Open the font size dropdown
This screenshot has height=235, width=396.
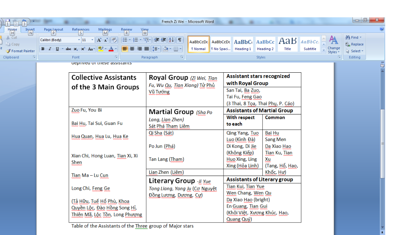coord(93,40)
